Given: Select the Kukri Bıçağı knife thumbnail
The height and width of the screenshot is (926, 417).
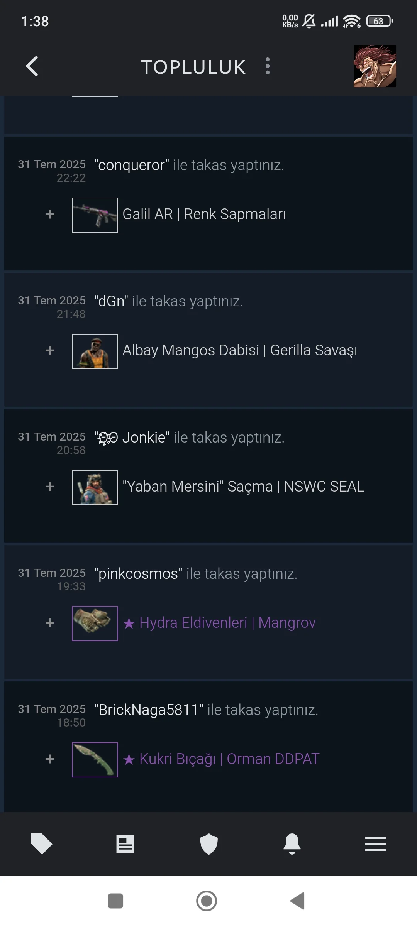Looking at the screenshot, I should pyautogui.click(x=95, y=760).
